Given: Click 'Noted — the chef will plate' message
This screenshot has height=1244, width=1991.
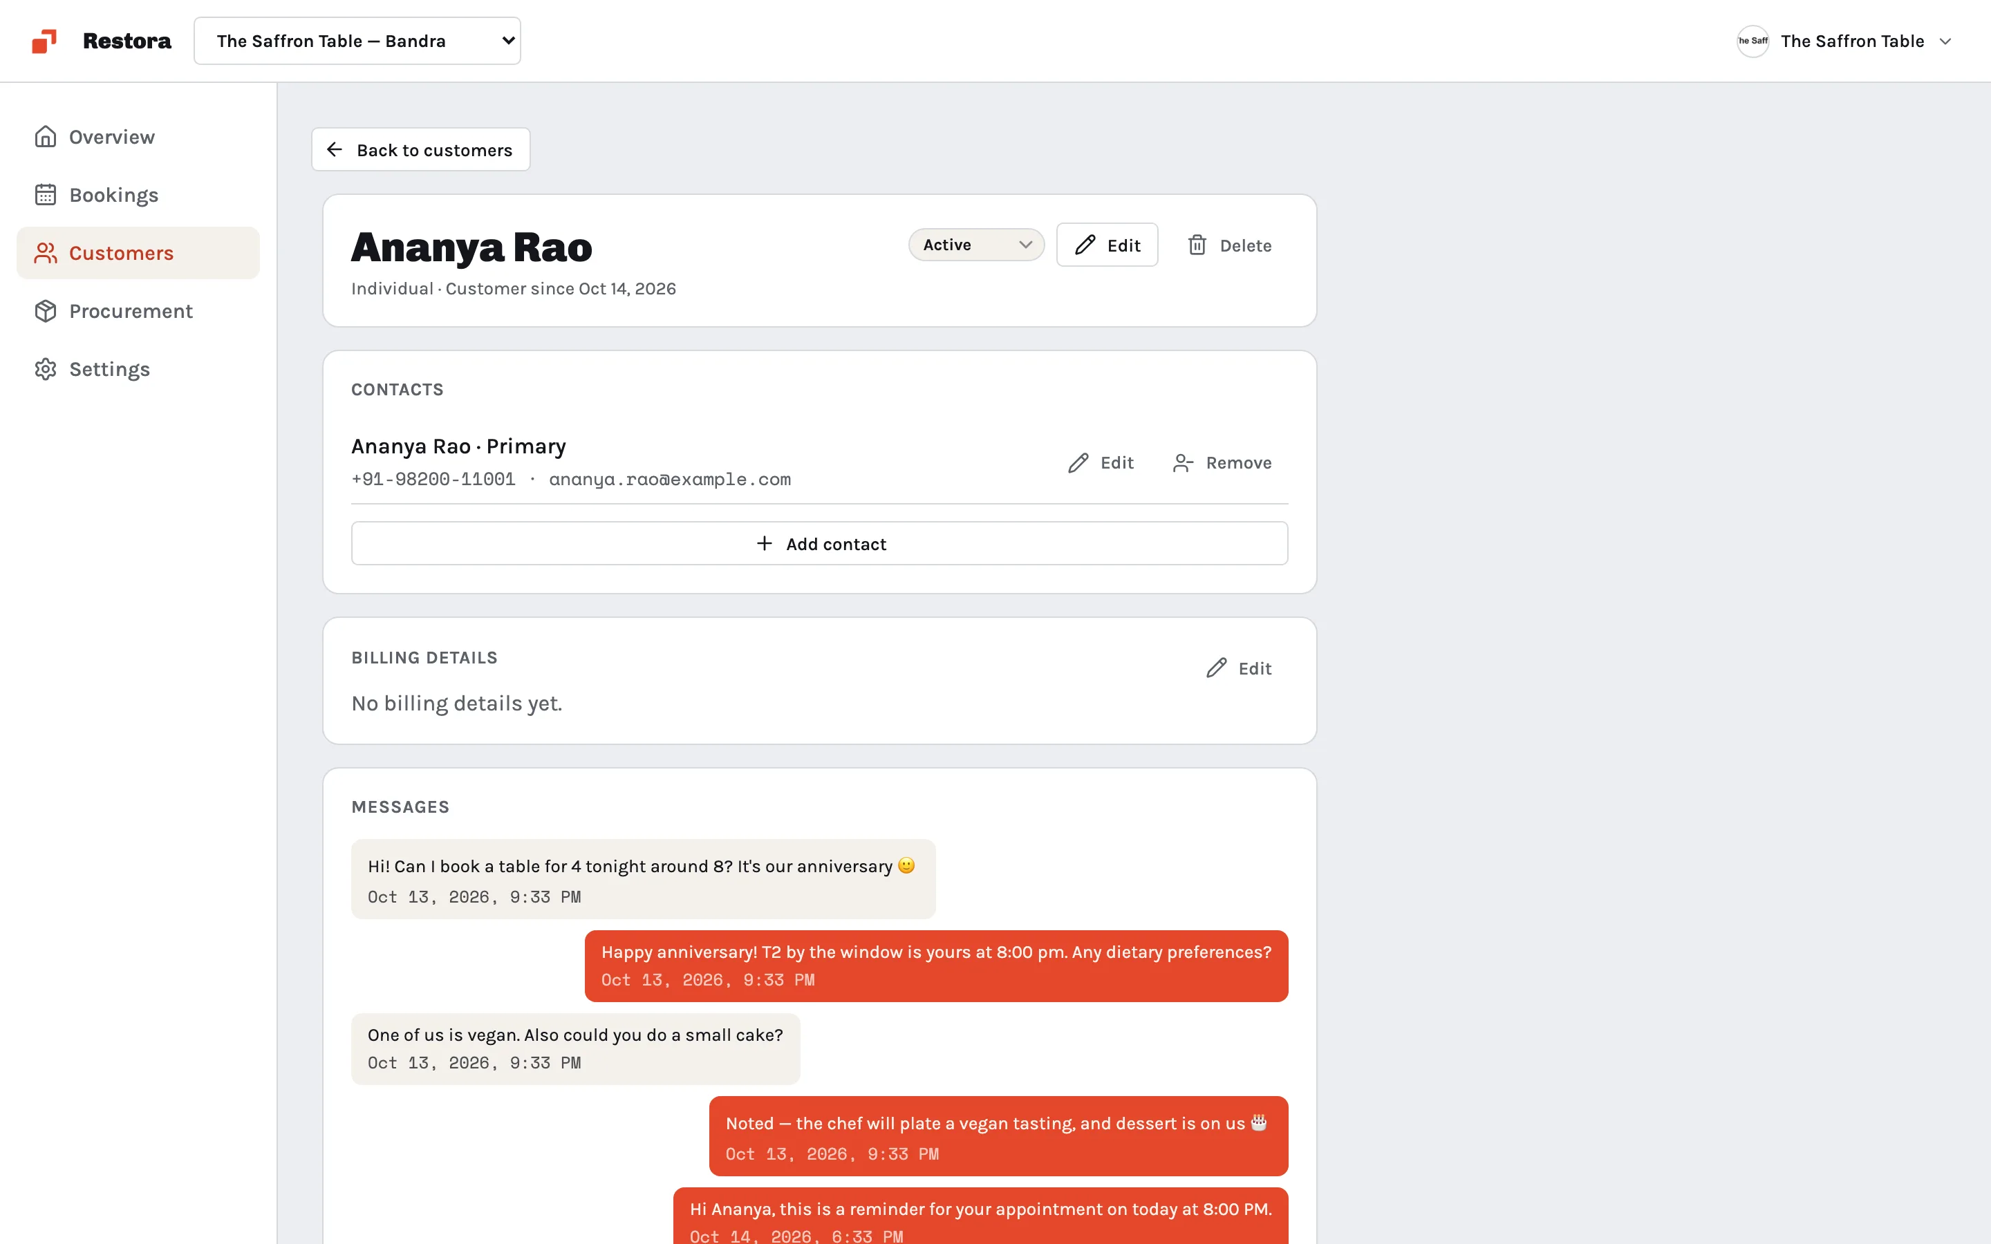Looking at the screenshot, I should click(x=999, y=1136).
